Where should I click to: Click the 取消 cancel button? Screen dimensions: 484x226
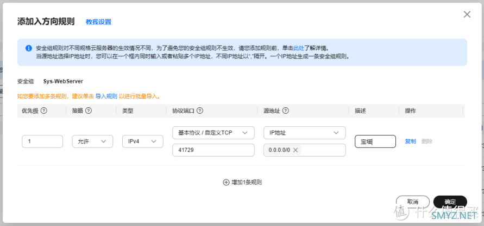[413, 202]
